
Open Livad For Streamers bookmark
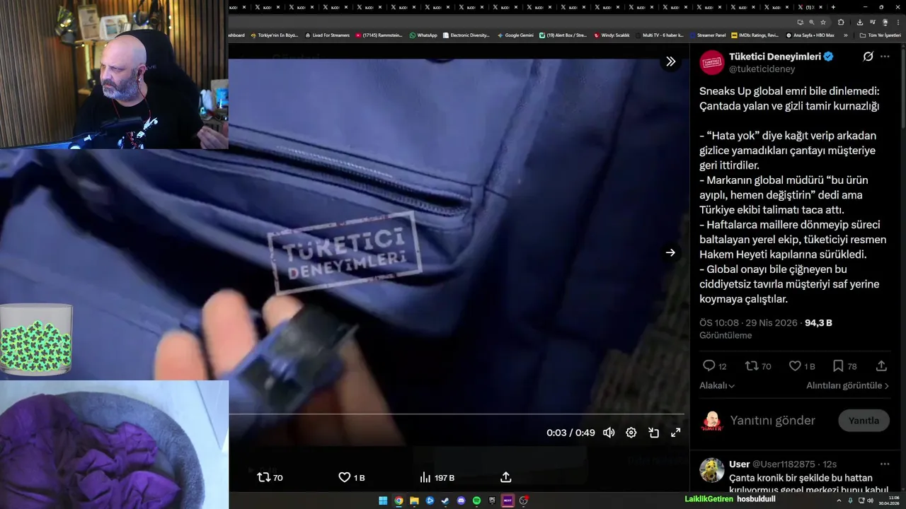click(x=327, y=35)
